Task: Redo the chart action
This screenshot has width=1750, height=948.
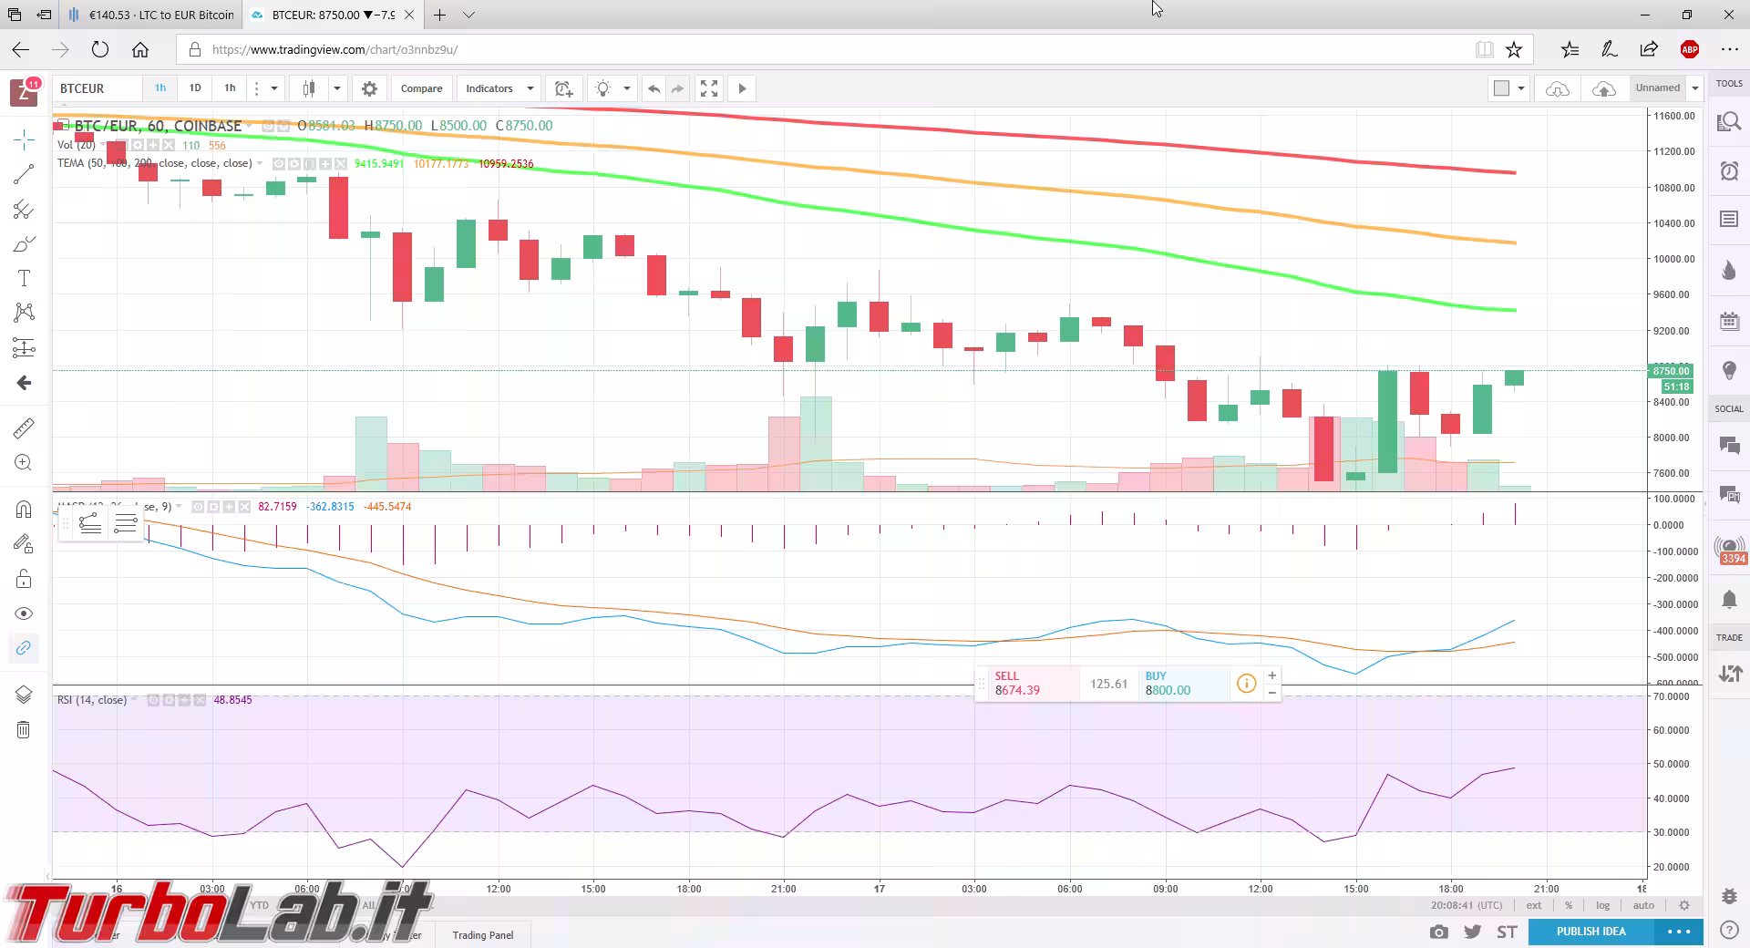Action: click(677, 88)
